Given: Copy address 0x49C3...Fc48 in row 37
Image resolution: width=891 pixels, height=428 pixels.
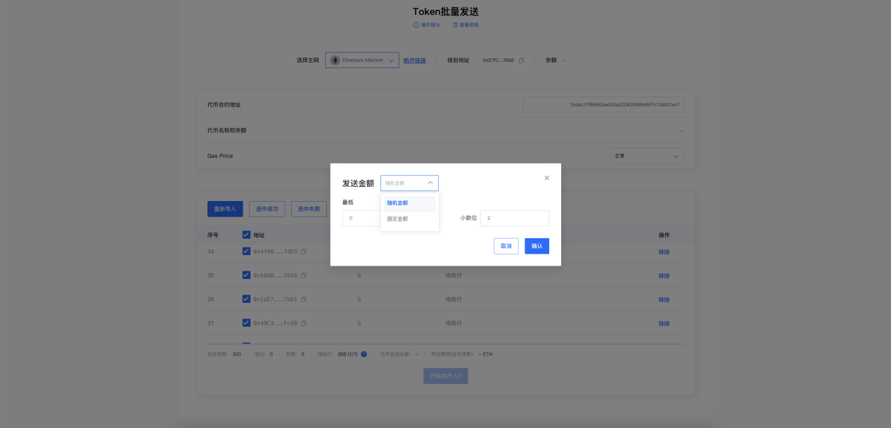Looking at the screenshot, I should click(x=304, y=323).
